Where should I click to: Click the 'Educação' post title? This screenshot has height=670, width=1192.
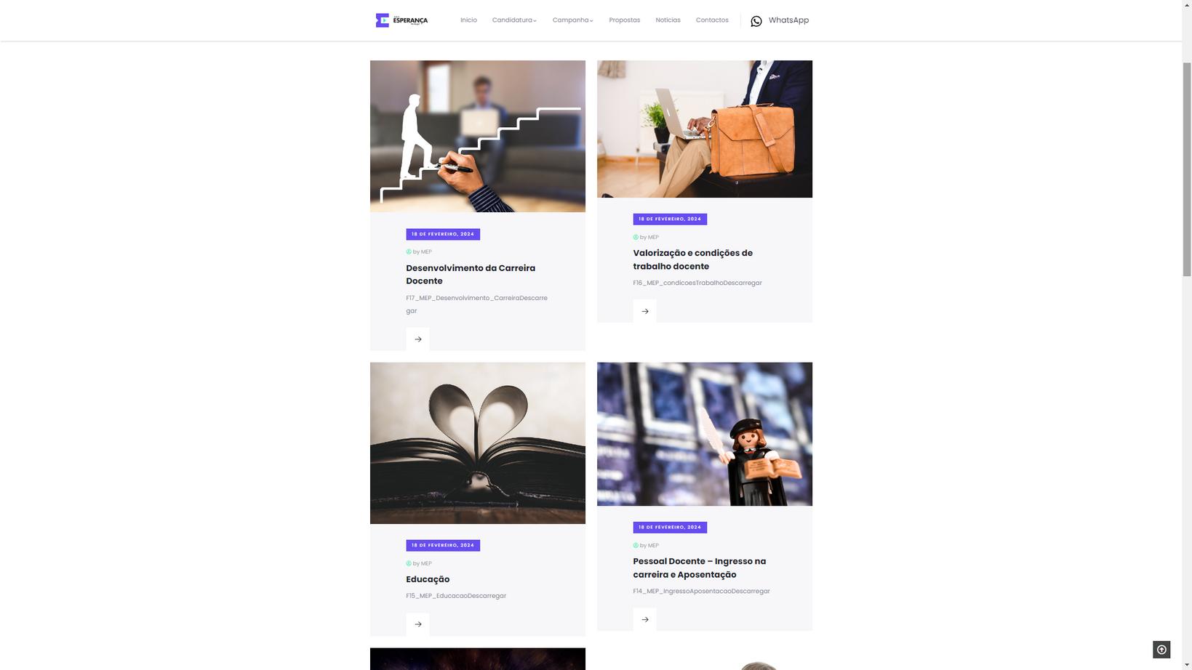click(428, 579)
